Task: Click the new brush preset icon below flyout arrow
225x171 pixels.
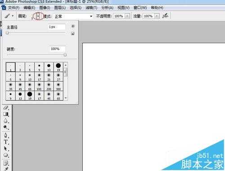Action: point(72,34)
